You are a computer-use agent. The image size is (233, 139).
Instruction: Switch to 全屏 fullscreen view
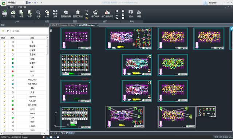[55, 13]
